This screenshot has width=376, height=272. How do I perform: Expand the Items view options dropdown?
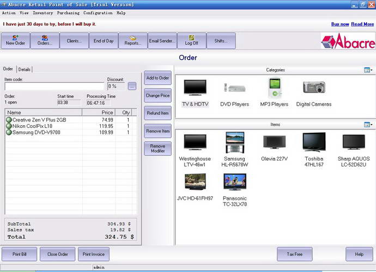(367, 125)
